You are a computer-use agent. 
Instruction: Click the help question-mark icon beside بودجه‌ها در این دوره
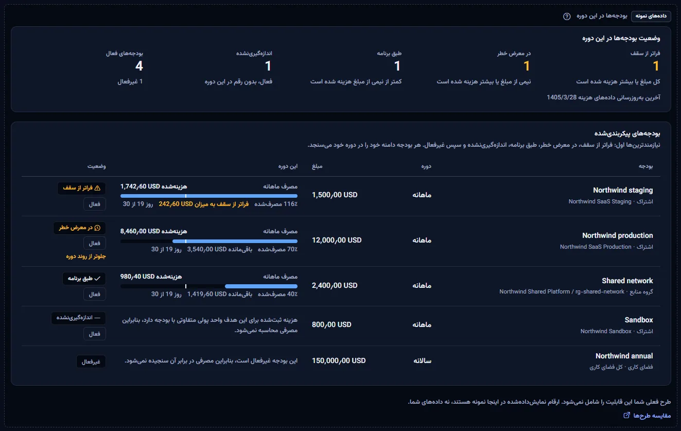(x=567, y=16)
